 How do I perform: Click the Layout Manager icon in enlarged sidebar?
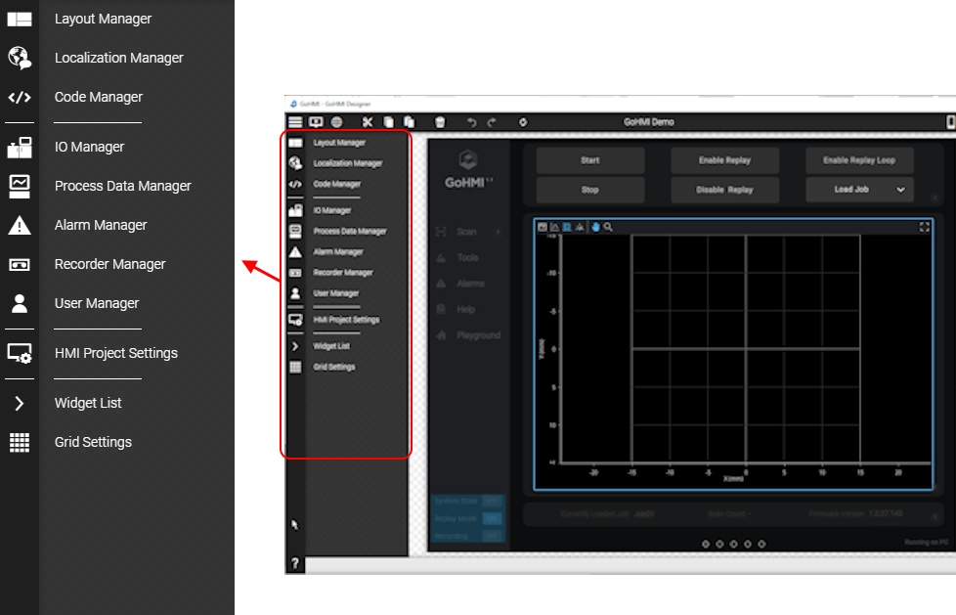point(20,19)
